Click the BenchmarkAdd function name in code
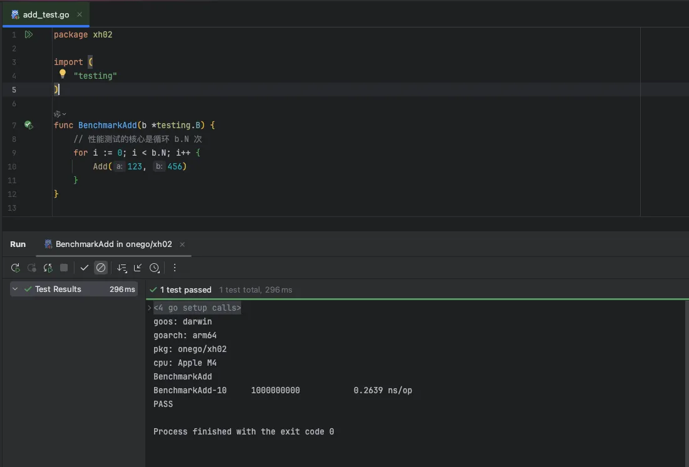The width and height of the screenshot is (689, 467). [x=107, y=125]
